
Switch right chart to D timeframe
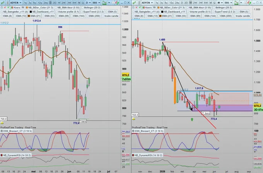tap(182, 3)
